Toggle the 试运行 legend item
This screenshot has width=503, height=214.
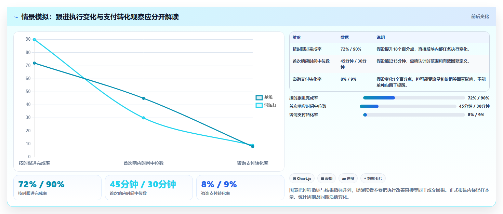(x=266, y=105)
